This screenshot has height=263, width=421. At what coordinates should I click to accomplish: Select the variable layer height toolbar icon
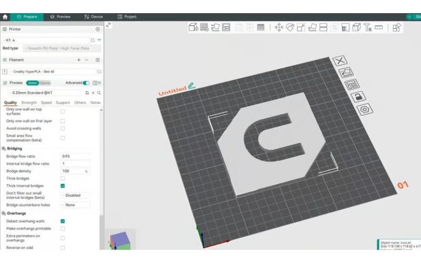click(x=260, y=27)
